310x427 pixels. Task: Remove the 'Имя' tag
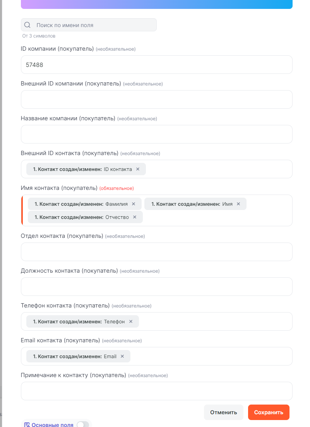click(x=238, y=204)
